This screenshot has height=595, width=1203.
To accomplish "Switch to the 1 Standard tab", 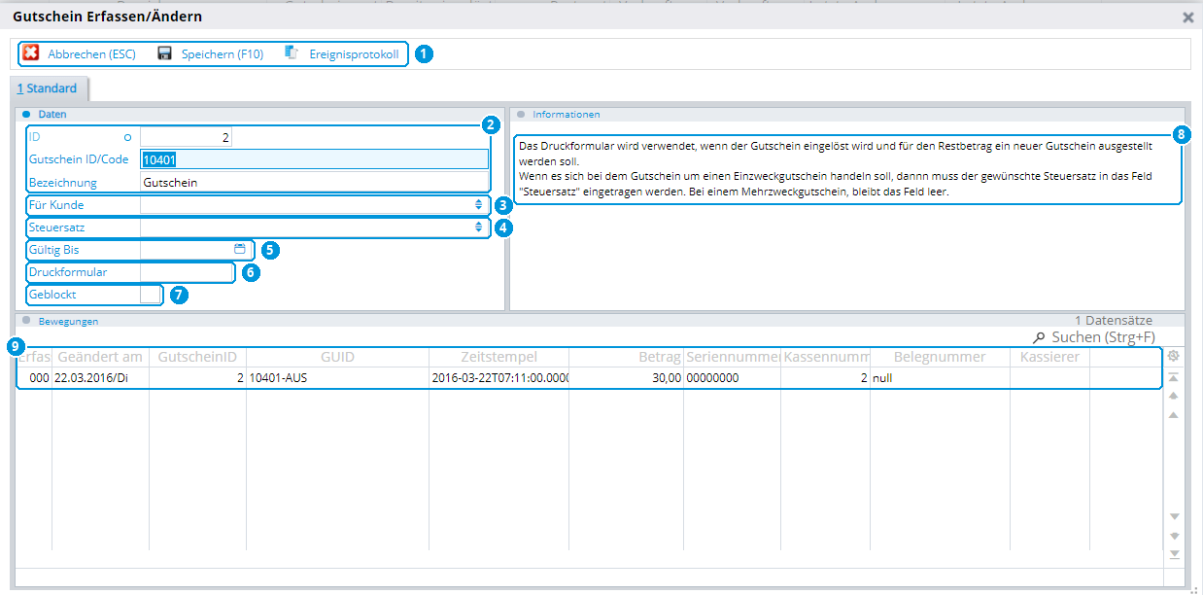I will 47,88.
